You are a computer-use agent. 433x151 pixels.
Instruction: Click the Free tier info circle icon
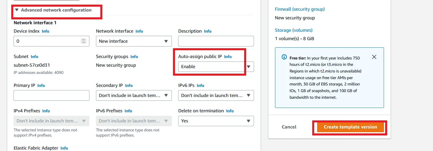click(284, 57)
